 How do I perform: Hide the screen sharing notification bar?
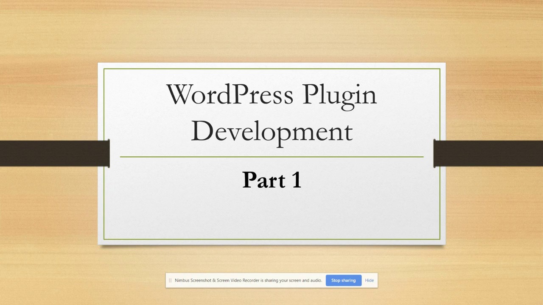369,280
